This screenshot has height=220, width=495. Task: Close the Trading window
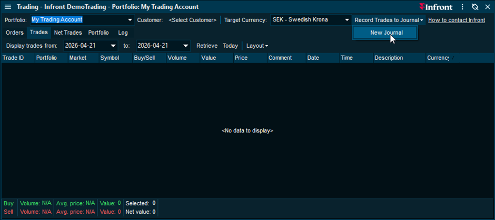(x=487, y=7)
